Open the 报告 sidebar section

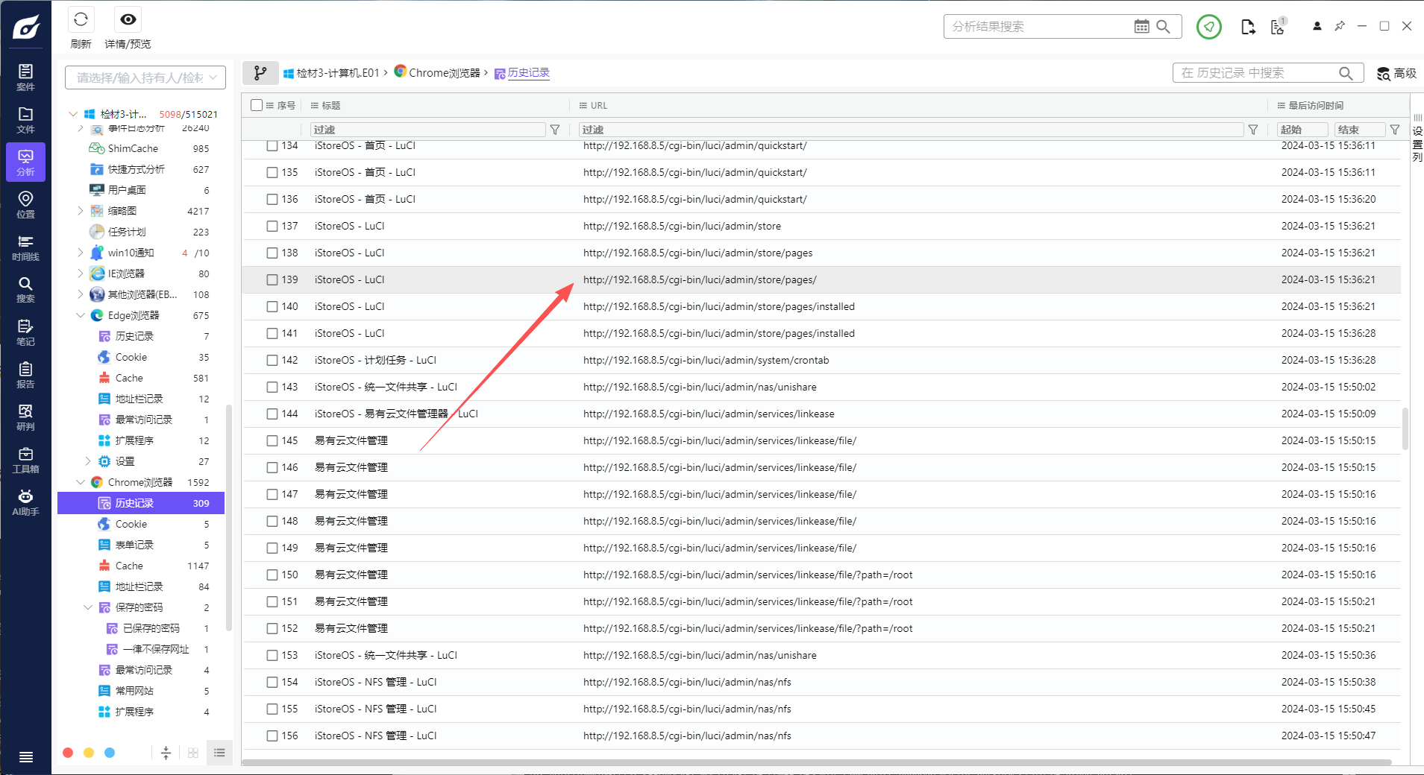(25, 374)
